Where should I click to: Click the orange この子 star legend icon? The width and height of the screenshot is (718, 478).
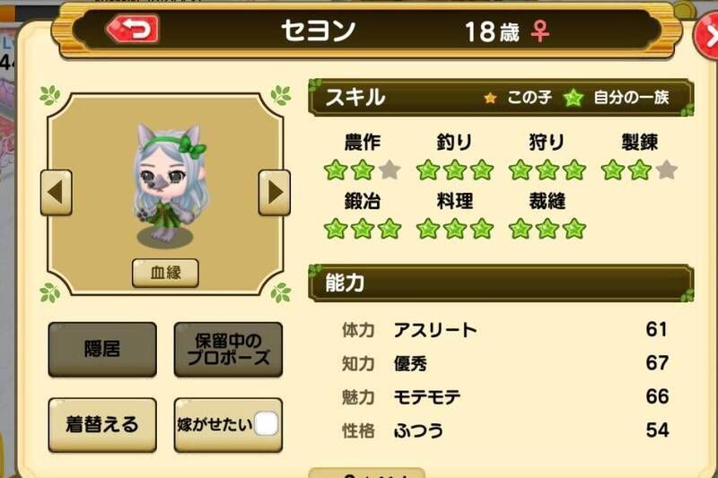[490, 98]
